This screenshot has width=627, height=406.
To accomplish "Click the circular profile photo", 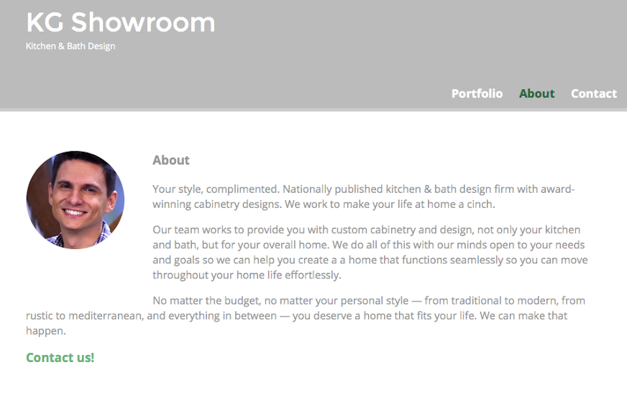I will [75, 200].
